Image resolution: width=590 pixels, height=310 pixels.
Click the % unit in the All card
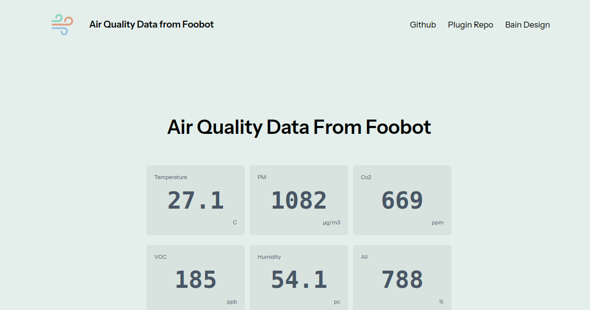(441, 302)
